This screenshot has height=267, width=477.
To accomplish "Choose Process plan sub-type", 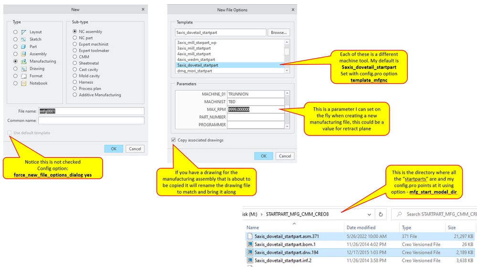I will tap(74, 88).
